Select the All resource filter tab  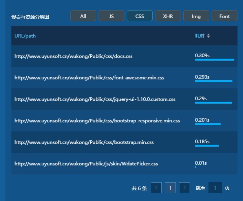point(83,16)
